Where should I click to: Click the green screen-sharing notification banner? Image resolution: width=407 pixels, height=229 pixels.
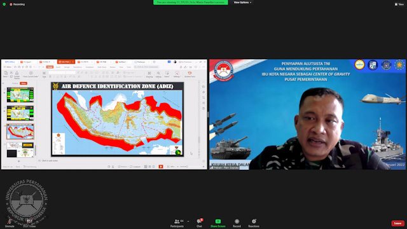coord(191,3)
